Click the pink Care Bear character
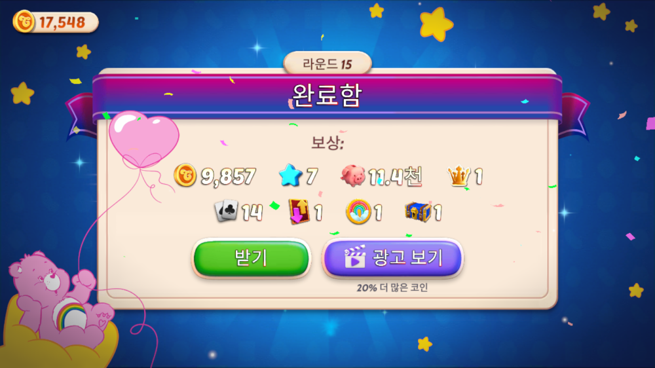Viewport: 655px width, 368px height. [x=58, y=300]
